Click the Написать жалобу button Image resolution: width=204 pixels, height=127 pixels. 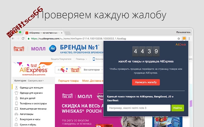tap(146, 82)
